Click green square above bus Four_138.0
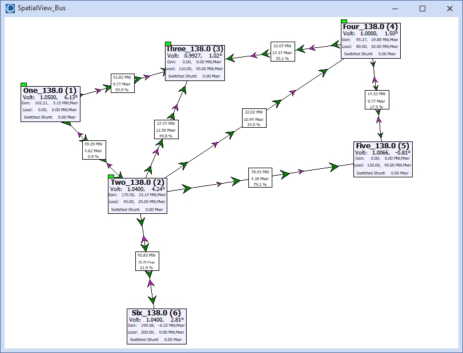 click(344, 21)
